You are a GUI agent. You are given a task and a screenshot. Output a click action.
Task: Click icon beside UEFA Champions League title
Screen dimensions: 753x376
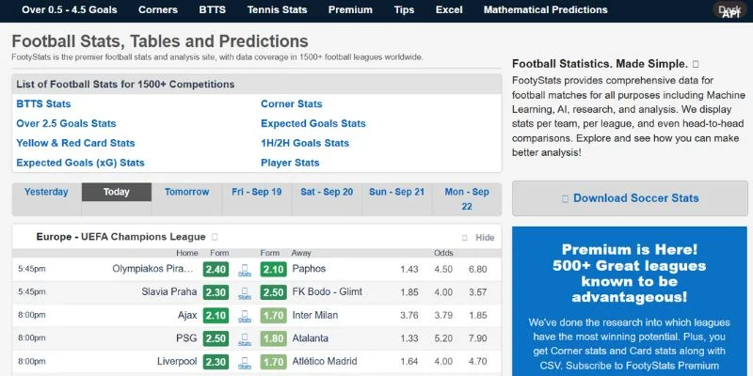(x=215, y=238)
